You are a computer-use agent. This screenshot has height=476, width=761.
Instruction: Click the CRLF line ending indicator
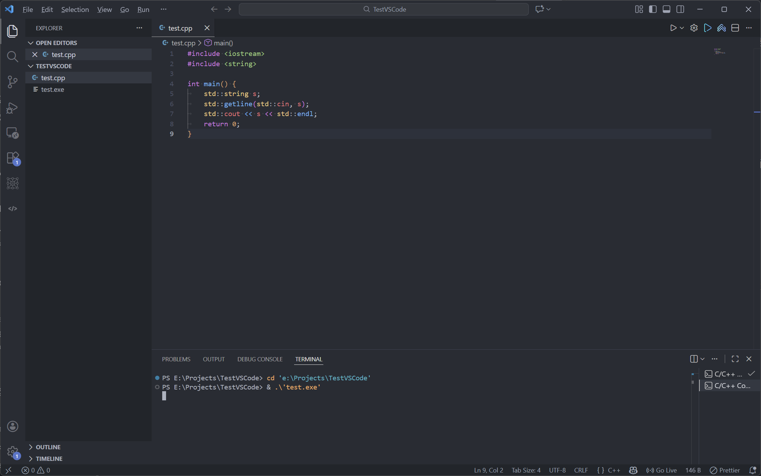click(581, 470)
